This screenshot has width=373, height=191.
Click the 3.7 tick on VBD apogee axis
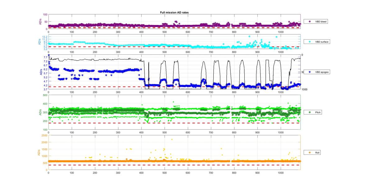(45, 89)
